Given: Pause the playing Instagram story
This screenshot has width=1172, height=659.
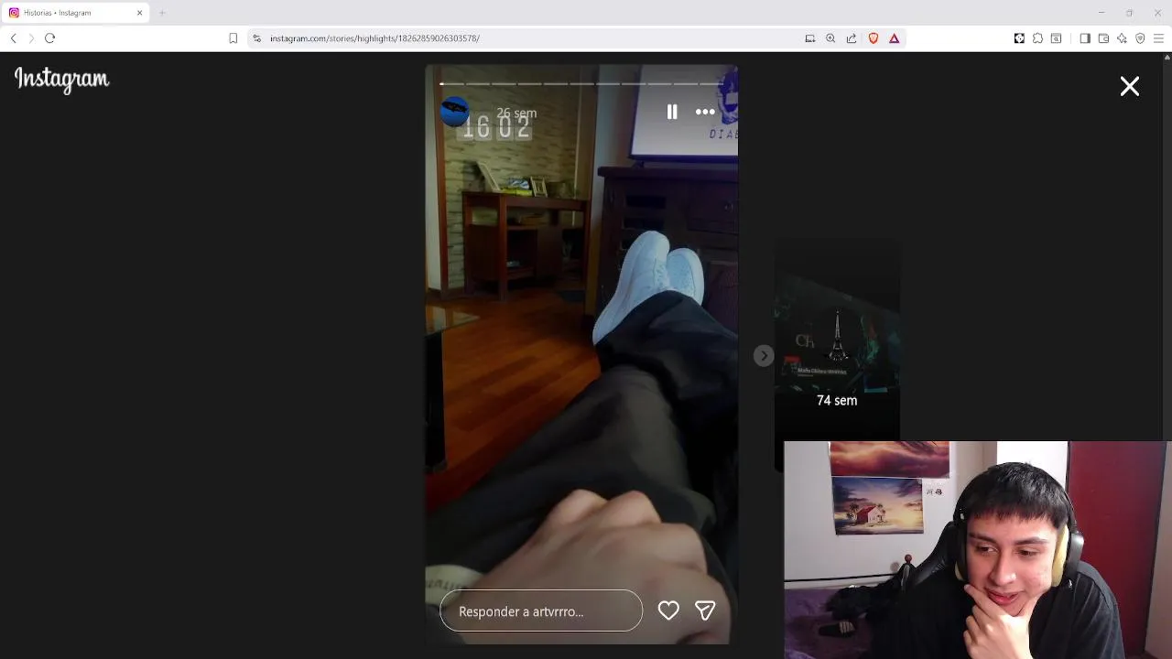Looking at the screenshot, I should coord(672,112).
